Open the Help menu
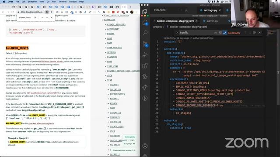 tap(81, 2)
